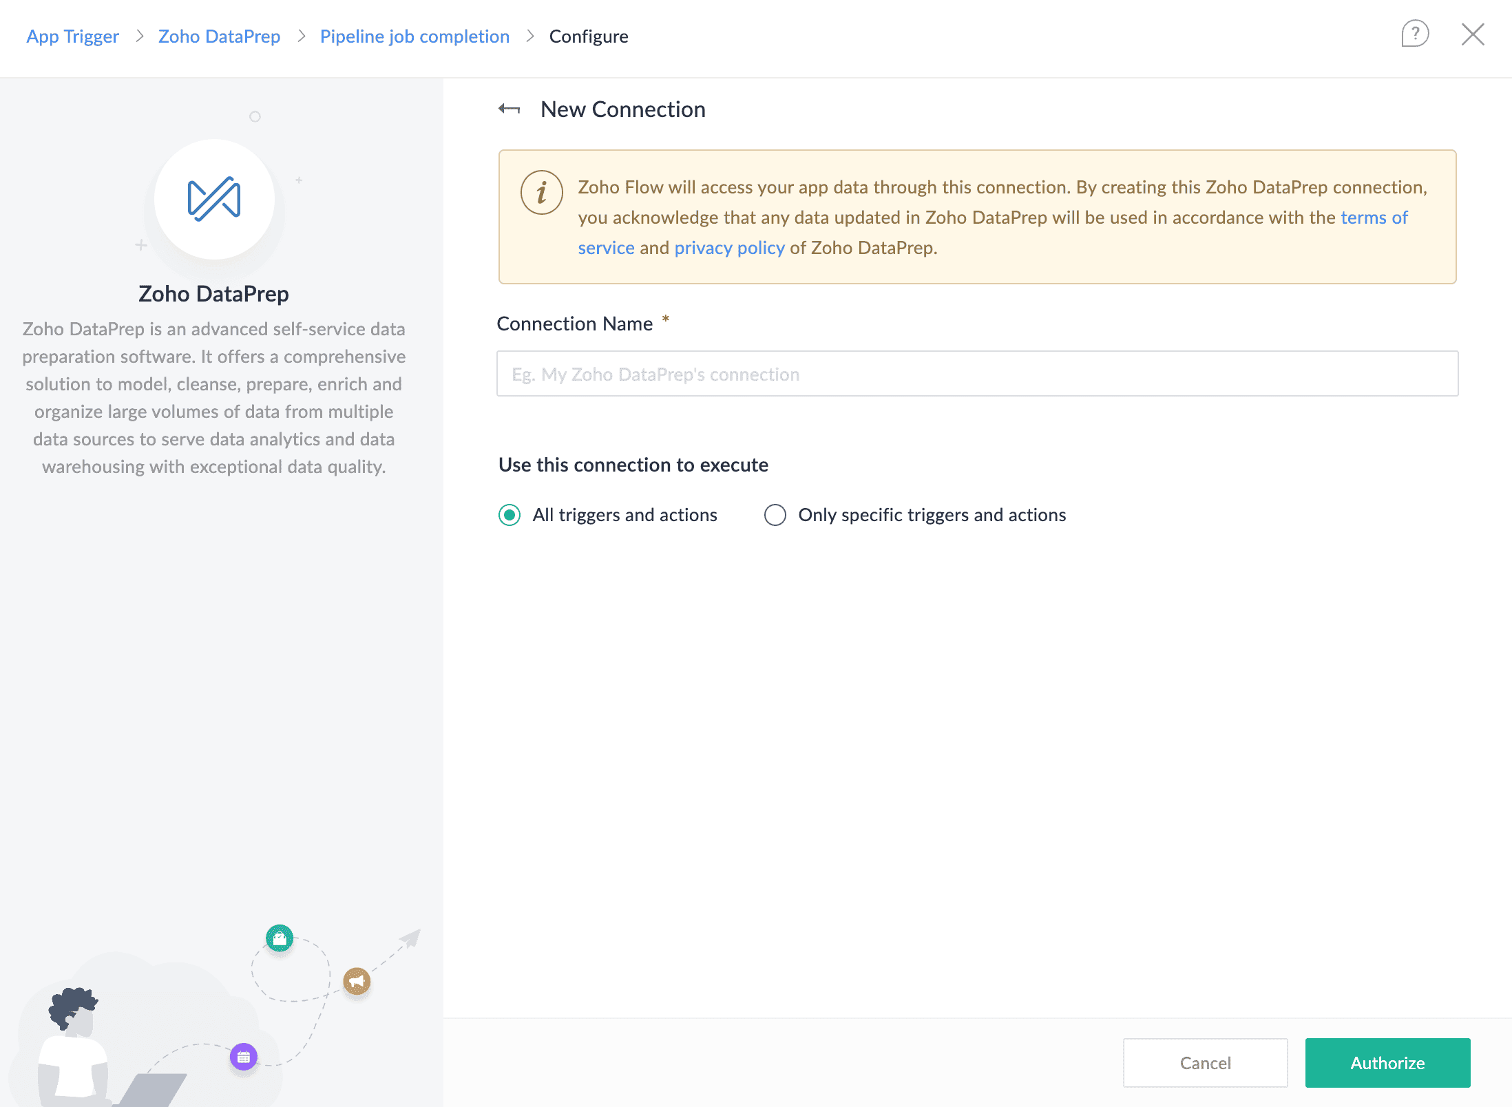Open the privacy policy link
The image size is (1512, 1107).
(729, 248)
